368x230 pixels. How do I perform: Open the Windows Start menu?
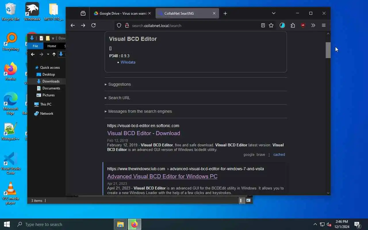(7, 224)
